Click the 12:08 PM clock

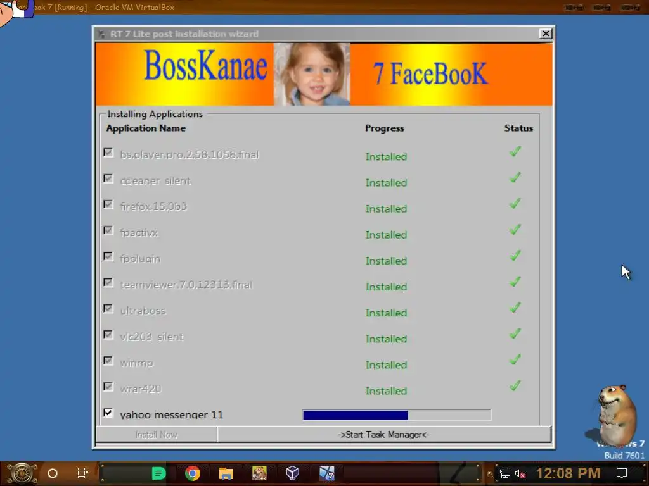pos(568,473)
